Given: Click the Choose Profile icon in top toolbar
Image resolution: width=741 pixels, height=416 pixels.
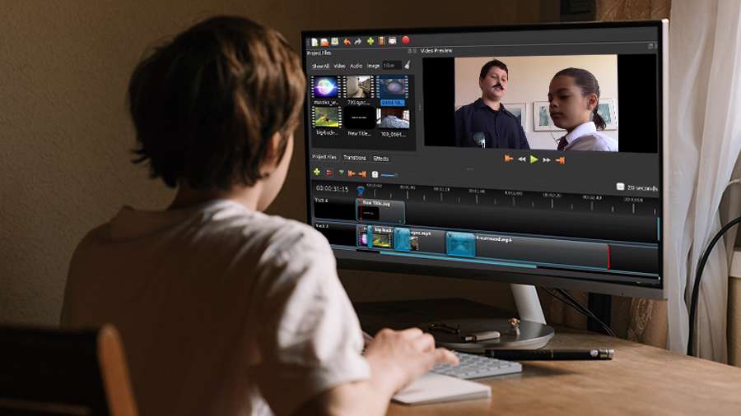Looking at the screenshot, I should 381,41.
